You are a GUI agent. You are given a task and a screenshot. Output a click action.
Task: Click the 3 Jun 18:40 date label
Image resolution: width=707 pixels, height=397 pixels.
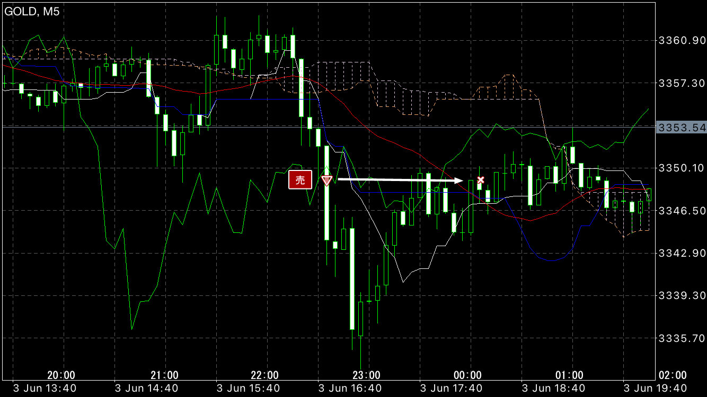pos(554,388)
